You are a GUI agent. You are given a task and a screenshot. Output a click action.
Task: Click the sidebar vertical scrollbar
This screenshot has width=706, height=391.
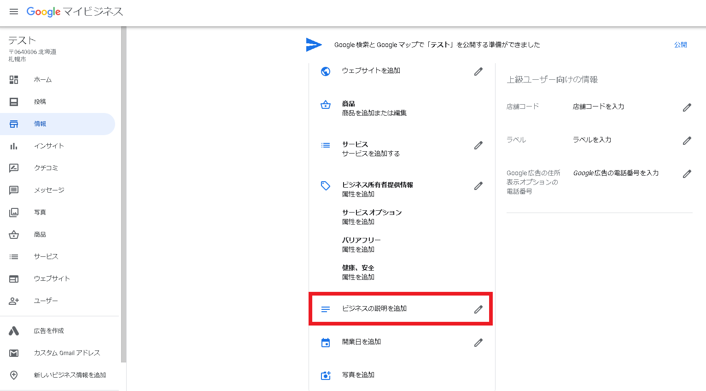(x=123, y=195)
